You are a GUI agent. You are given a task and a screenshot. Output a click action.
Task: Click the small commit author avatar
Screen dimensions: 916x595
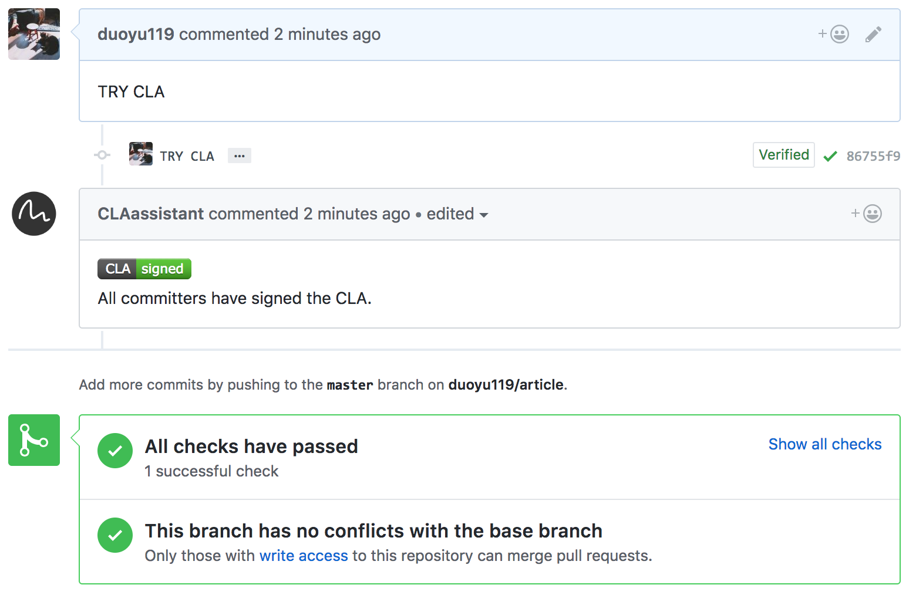(x=141, y=154)
